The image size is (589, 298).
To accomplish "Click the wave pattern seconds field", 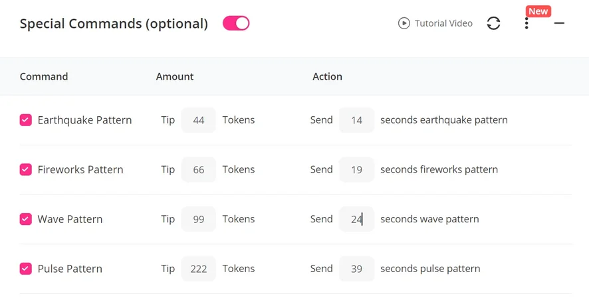I will pos(356,219).
